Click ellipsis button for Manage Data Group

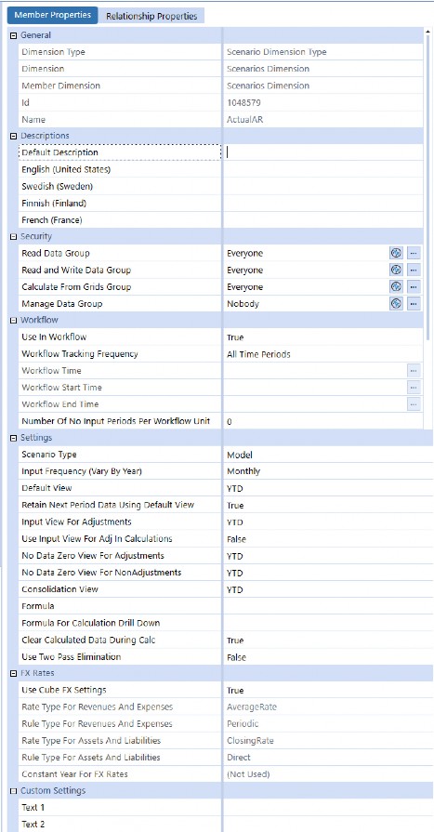tap(414, 304)
